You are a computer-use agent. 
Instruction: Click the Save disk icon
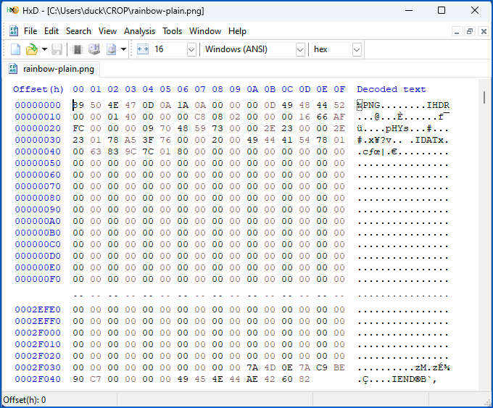(x=57, y=49)
